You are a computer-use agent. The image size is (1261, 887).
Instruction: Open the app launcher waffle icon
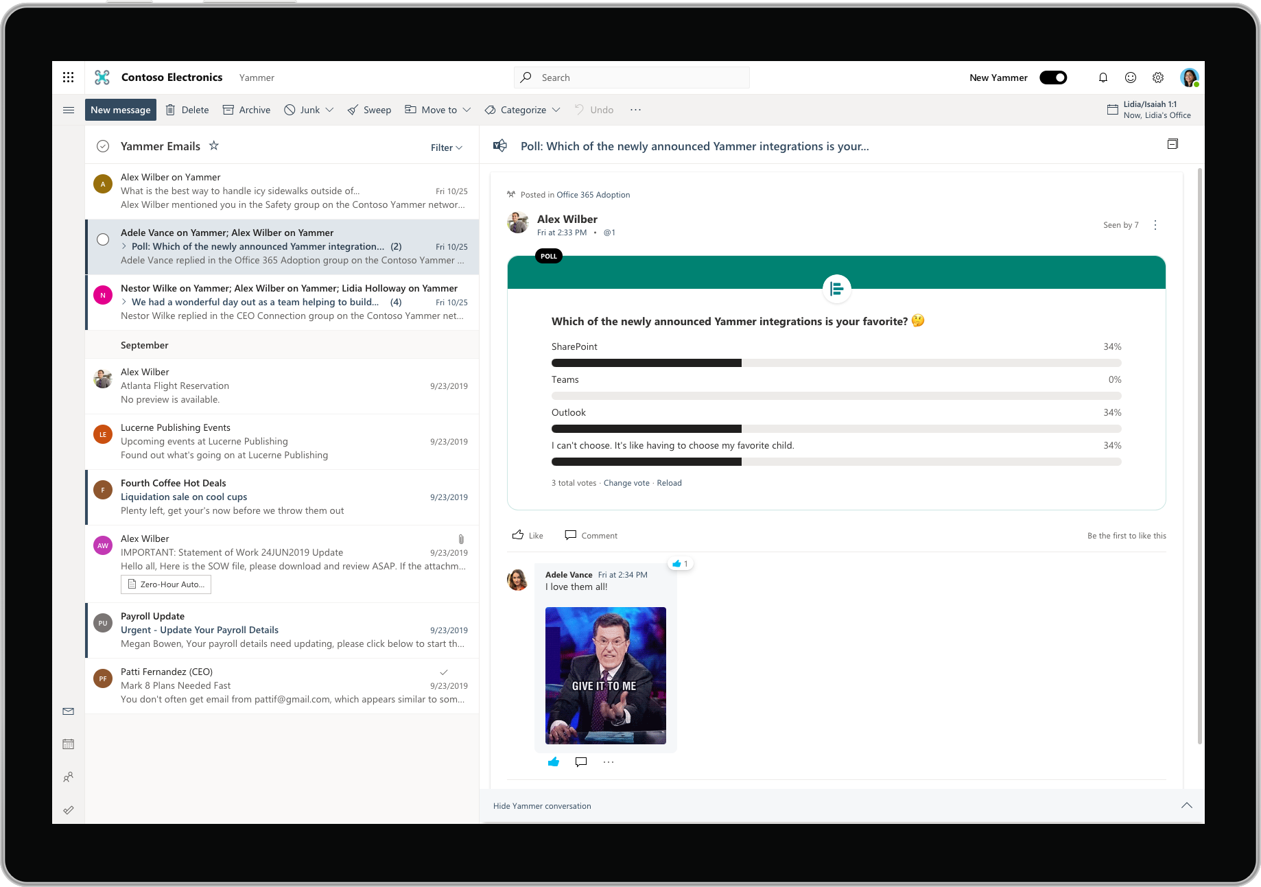(68, 78)
